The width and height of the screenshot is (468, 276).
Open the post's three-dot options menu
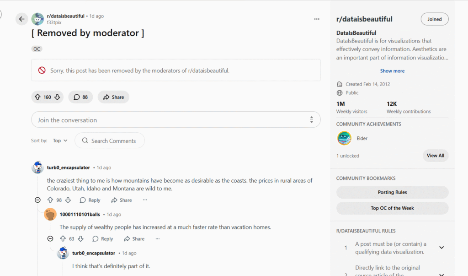pyautogui.click(x=317, y=19)
